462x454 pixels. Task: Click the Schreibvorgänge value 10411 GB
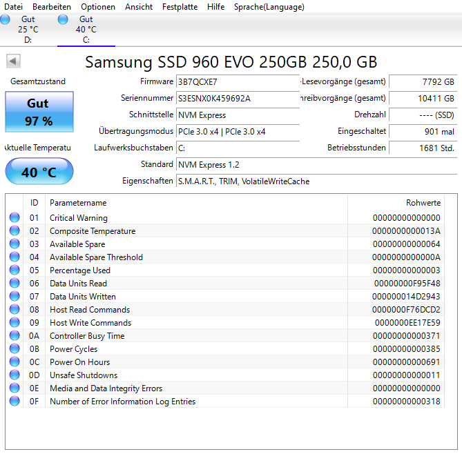point(423,98)
